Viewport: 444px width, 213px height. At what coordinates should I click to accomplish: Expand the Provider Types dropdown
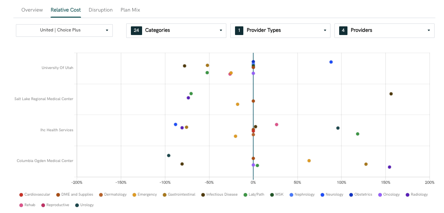(x=280, y=31)
